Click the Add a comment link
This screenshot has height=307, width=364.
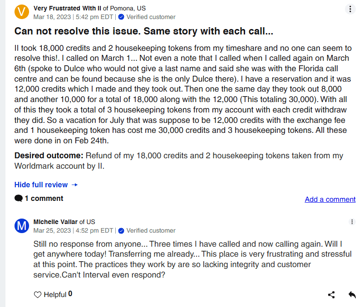330,200
